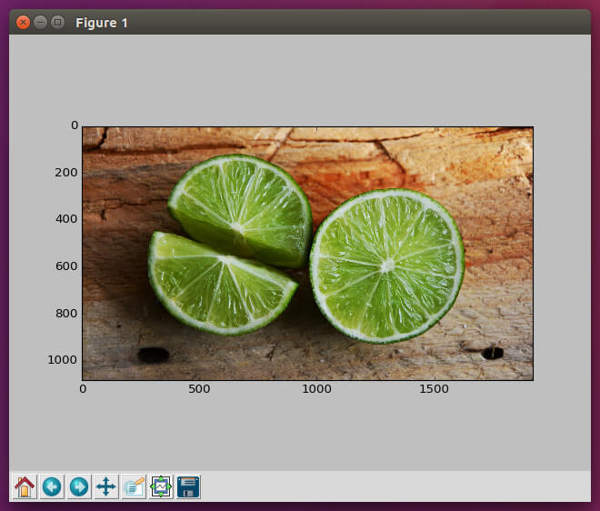Save the figure with the floppy disk icon

click(x=188, y=487)
